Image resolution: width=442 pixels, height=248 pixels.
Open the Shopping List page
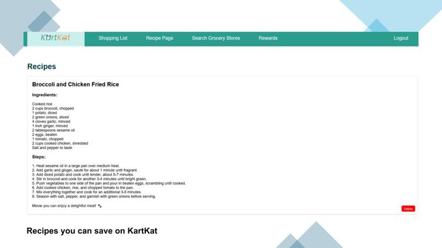pyautogui.click(x=113, y=38)
